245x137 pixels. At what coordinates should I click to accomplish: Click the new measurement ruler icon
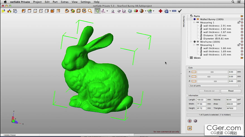click(150, 11)
